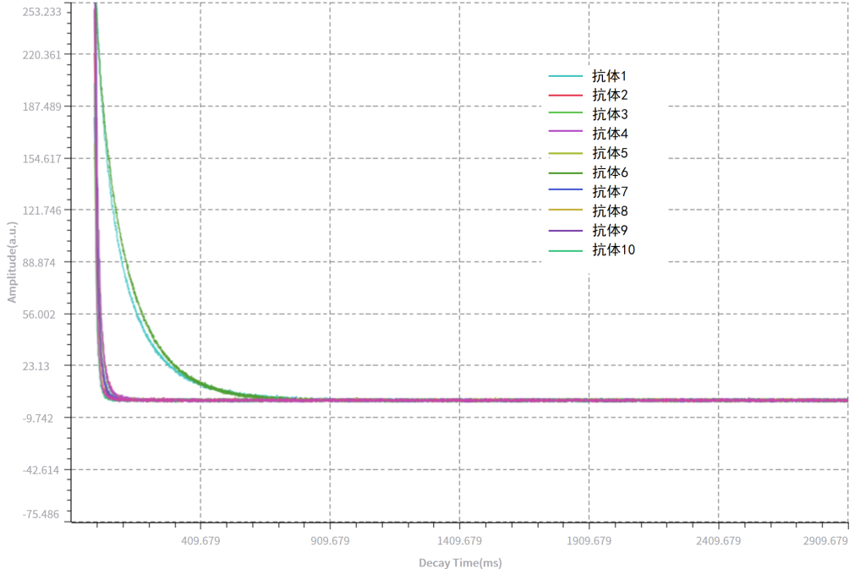Click the Decay Time(ms) axis title
866x569 pixels.
coord(460,562)
